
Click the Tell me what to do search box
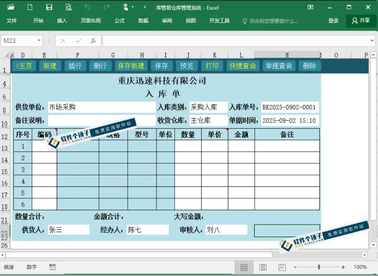270,21
